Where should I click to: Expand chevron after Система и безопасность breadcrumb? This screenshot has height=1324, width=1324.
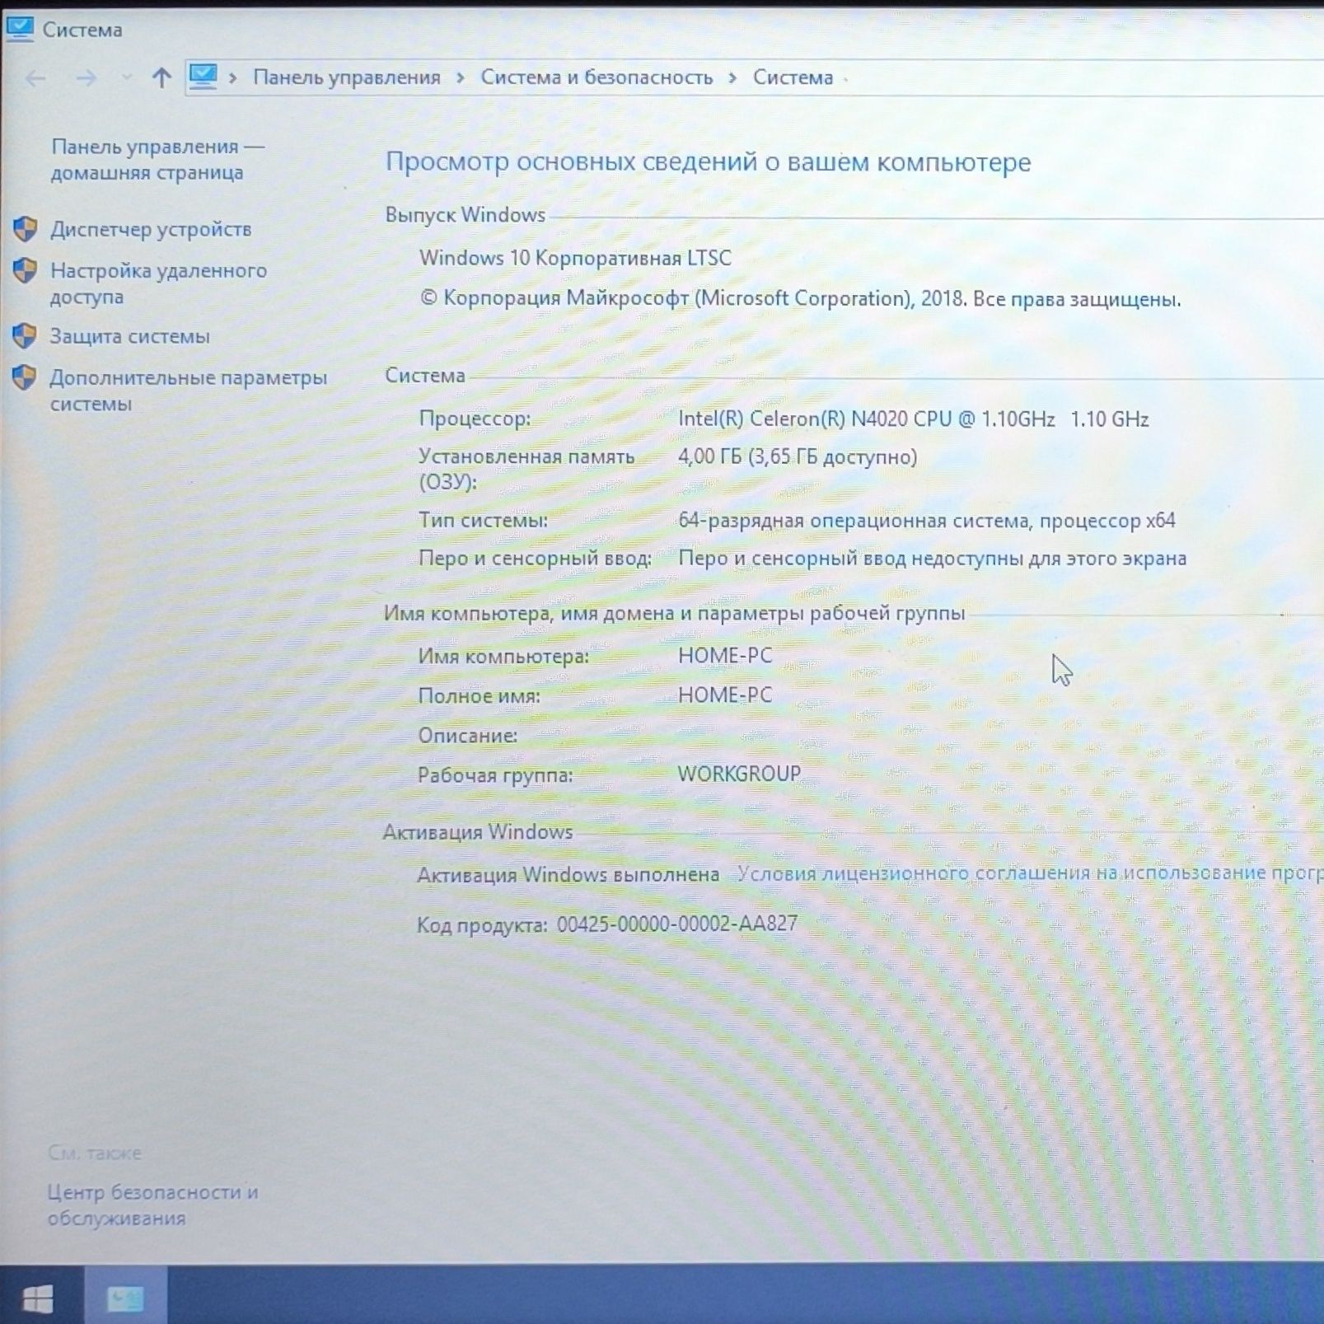732,78
